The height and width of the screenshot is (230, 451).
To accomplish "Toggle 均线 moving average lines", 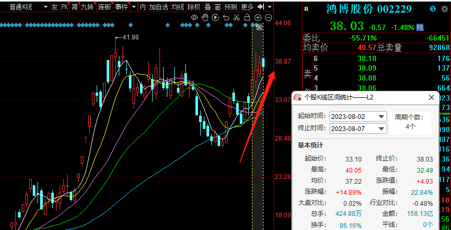I will (178, 7).
